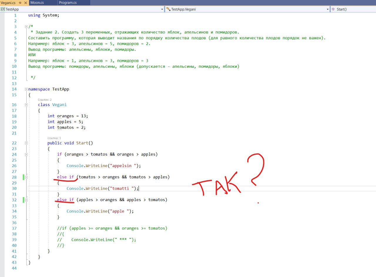Click the string "apple " on line 34
This screenshot has width=376, height=277.
[120, 211]
